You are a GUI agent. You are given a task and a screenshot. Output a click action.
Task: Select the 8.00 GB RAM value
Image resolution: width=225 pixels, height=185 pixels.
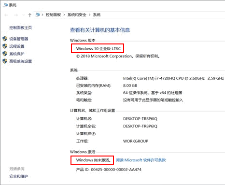tap(130, 85)
